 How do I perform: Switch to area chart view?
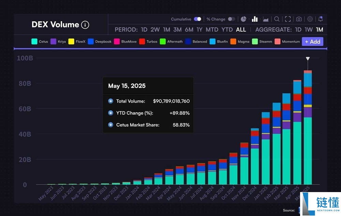(x=266, y=19)
